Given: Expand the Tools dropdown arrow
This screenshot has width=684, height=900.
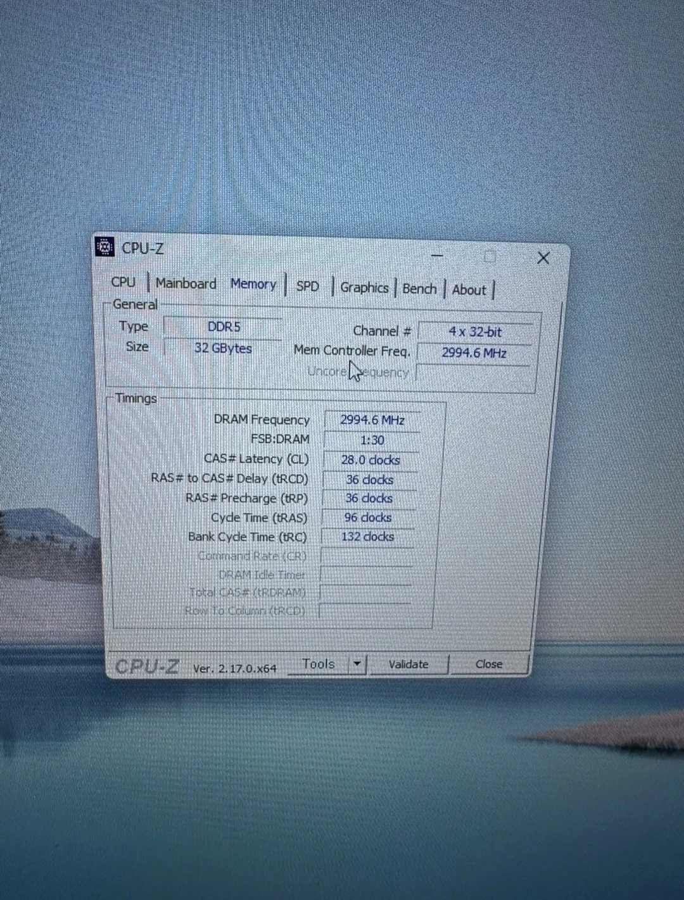Looking at the screenshot, I should coord(357,664).
